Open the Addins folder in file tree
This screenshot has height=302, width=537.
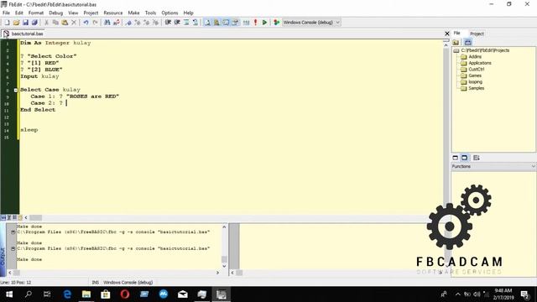pyautogui.click(x=475, y=57)
